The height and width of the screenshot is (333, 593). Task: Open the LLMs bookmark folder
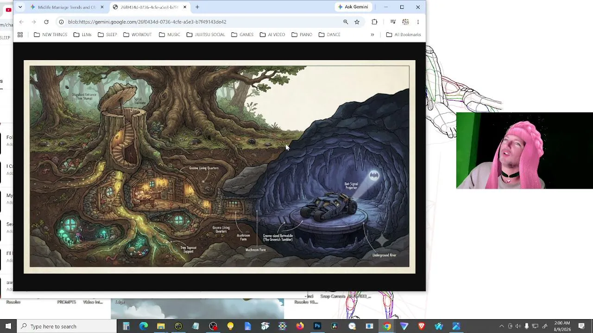click(82, 35)
